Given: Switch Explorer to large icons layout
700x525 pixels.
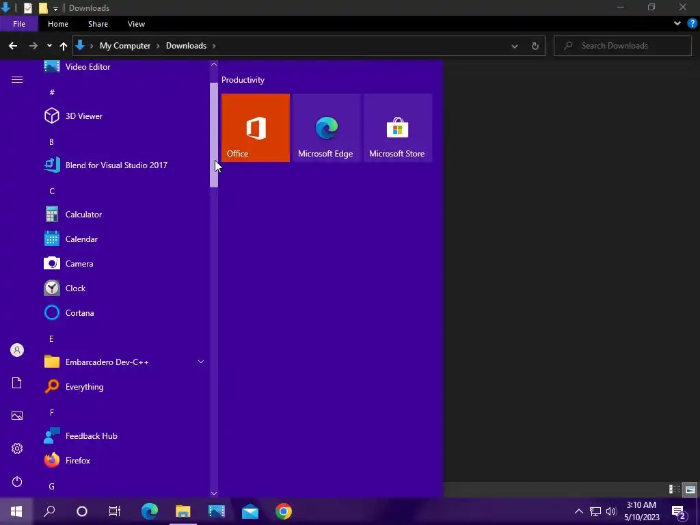Looking at the screenshot, I should click(690, 489).
